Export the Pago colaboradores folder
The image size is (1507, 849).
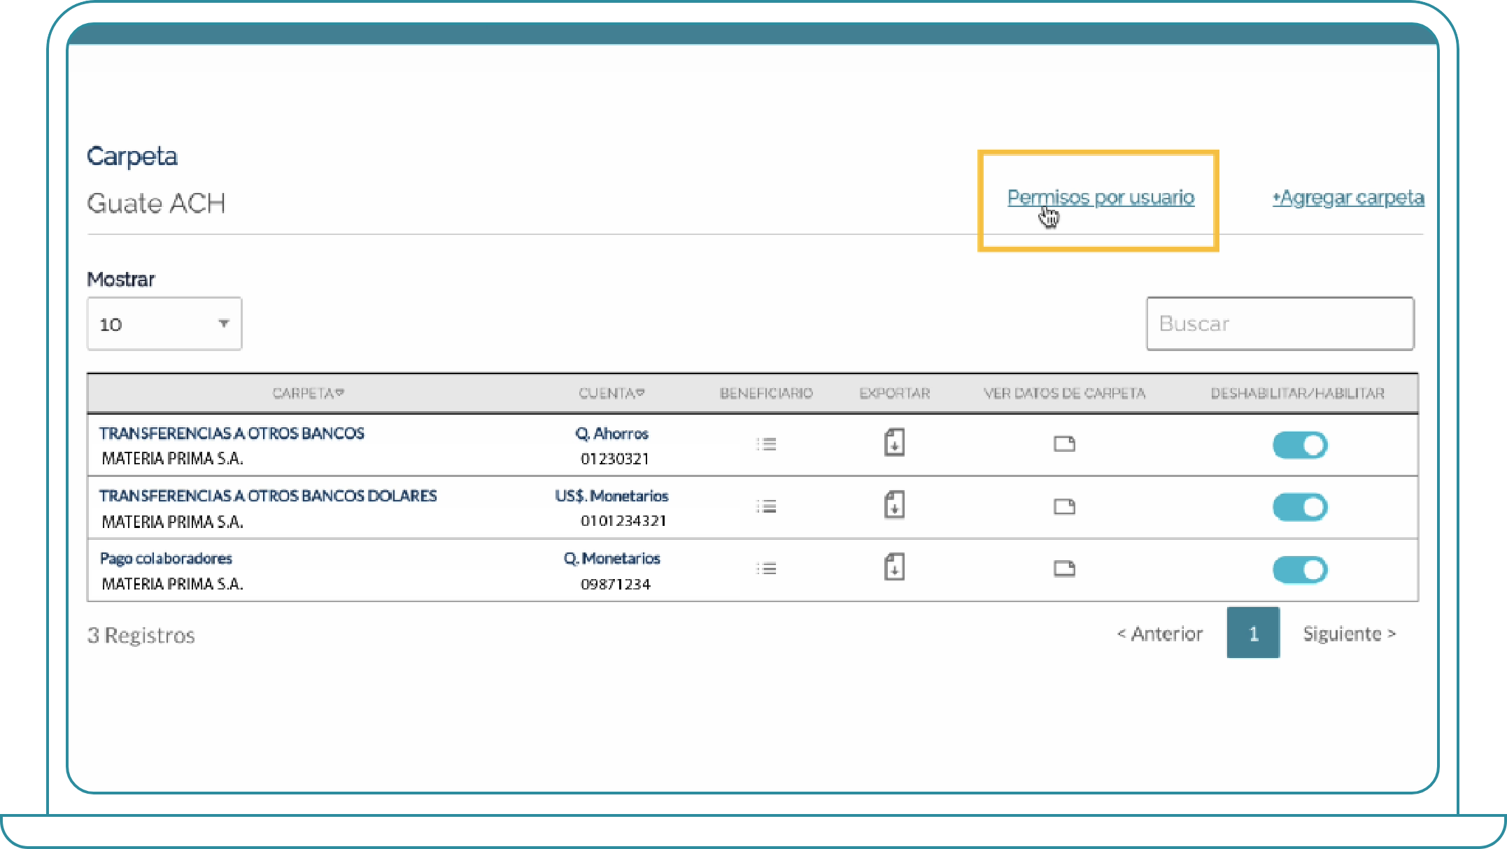click(894, 567)
